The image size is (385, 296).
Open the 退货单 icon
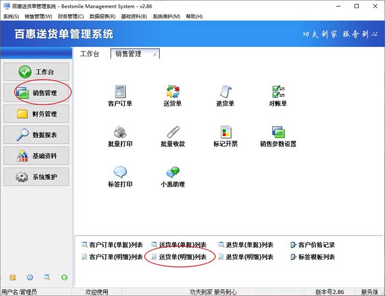225,96
